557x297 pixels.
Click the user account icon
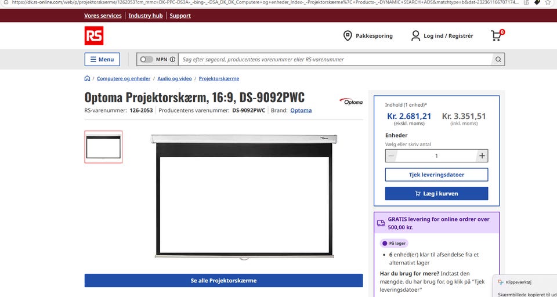click(415, 35)
